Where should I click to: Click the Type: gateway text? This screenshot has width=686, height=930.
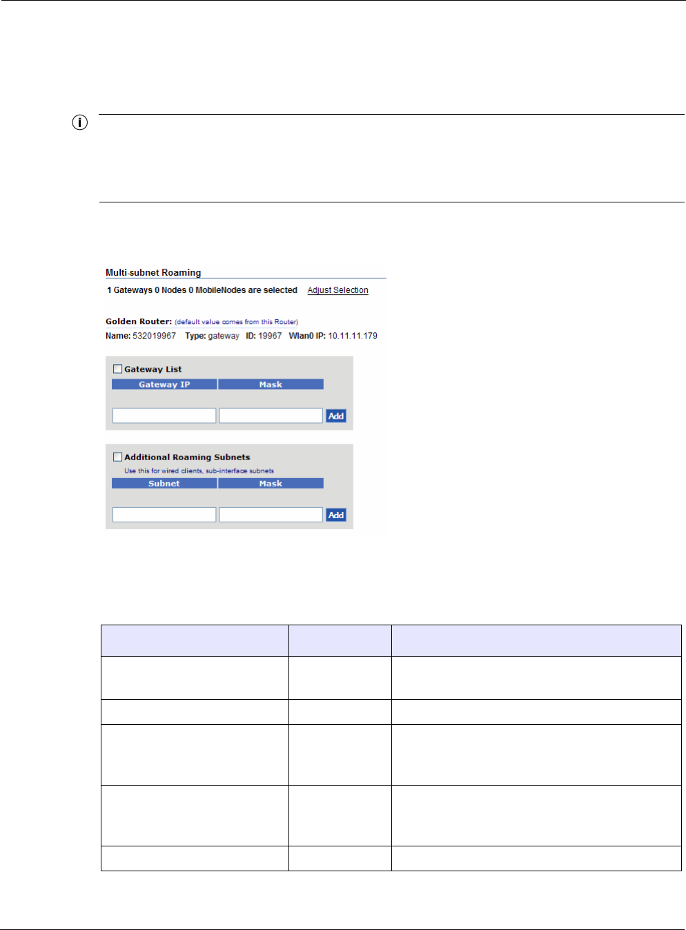point(212,336)
